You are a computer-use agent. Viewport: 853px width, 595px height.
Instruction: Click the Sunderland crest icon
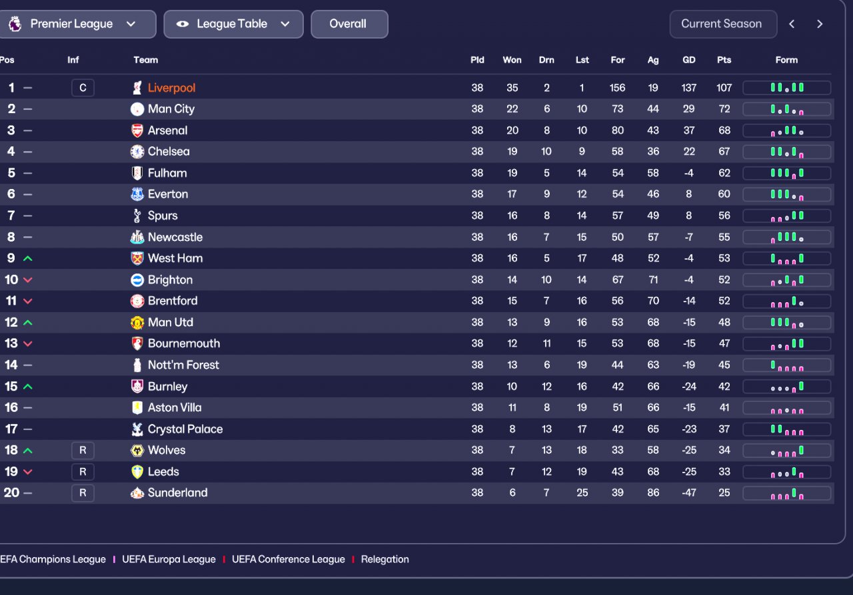(137, 493)
